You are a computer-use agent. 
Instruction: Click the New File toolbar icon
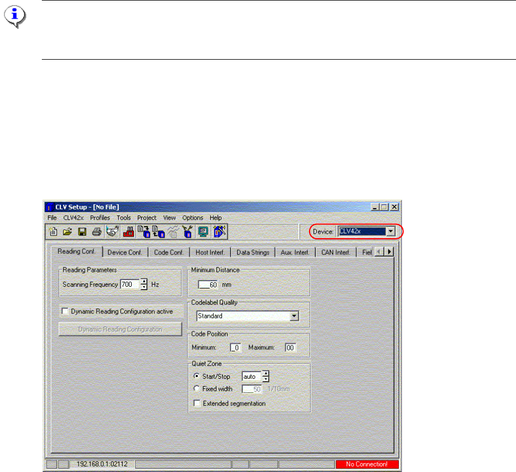53,232
